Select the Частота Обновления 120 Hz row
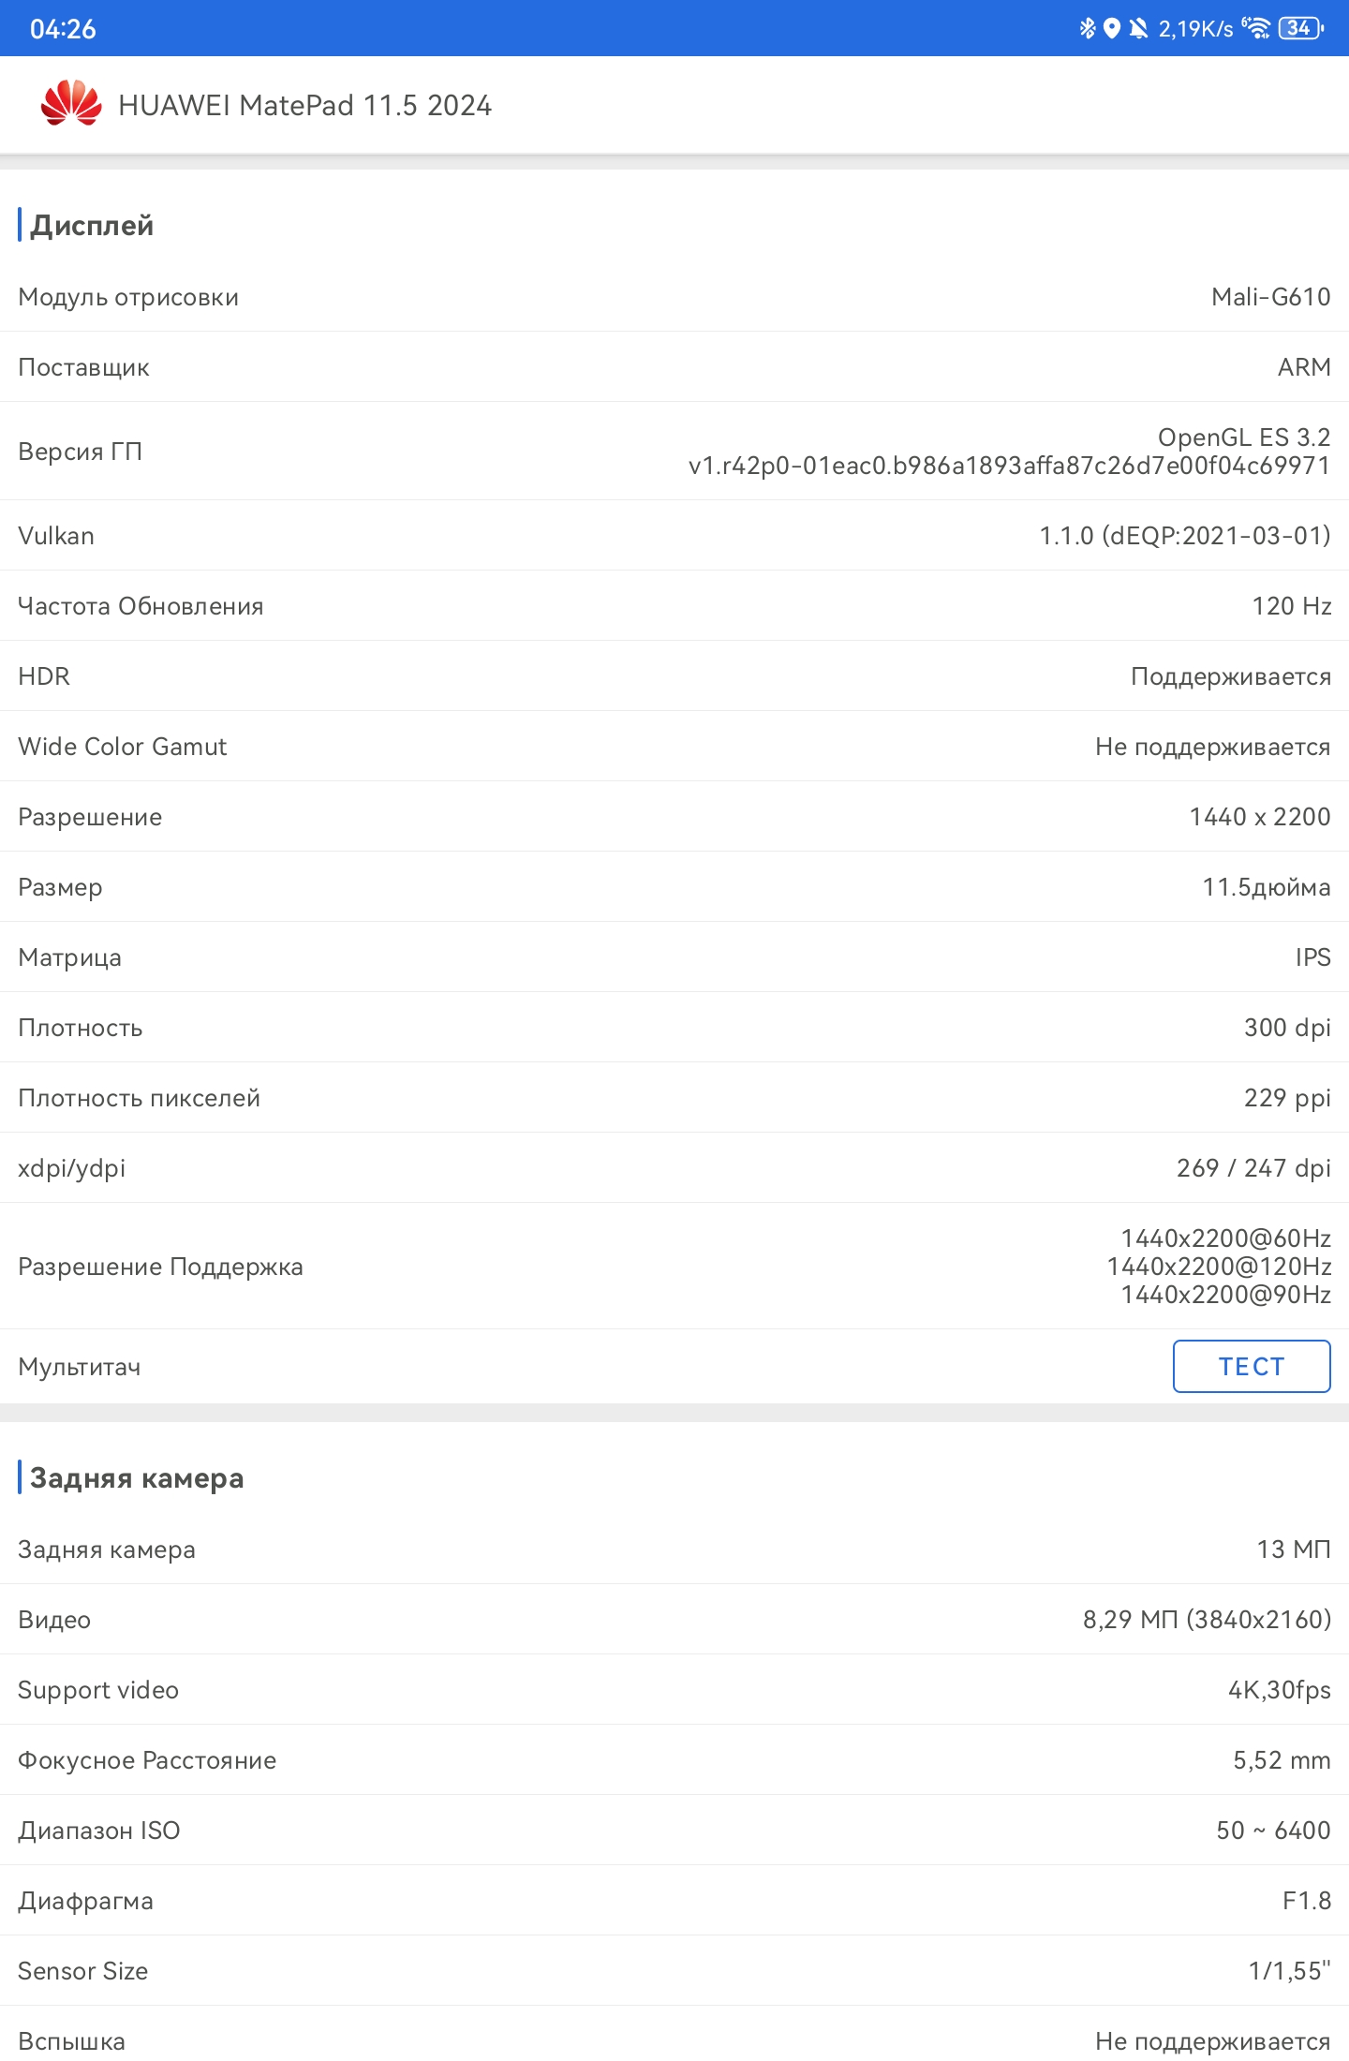The image size is (1349, 2061). click(674, 605)
